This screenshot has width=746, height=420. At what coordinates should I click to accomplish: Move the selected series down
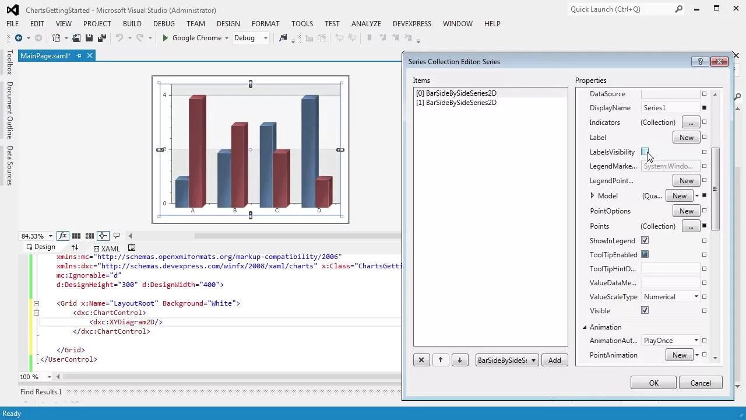pyautogui.click(x=460, y=360)
